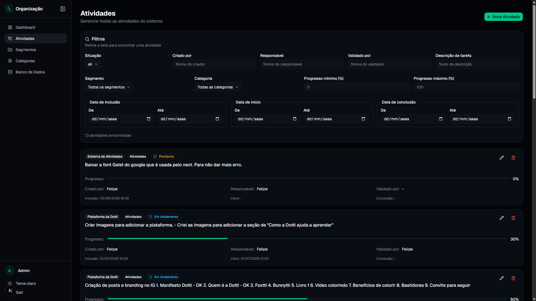Screen dimensions: 536x301
Task: Click the '13 atividades encontradas' text
Action: click(x=108, y=135)
